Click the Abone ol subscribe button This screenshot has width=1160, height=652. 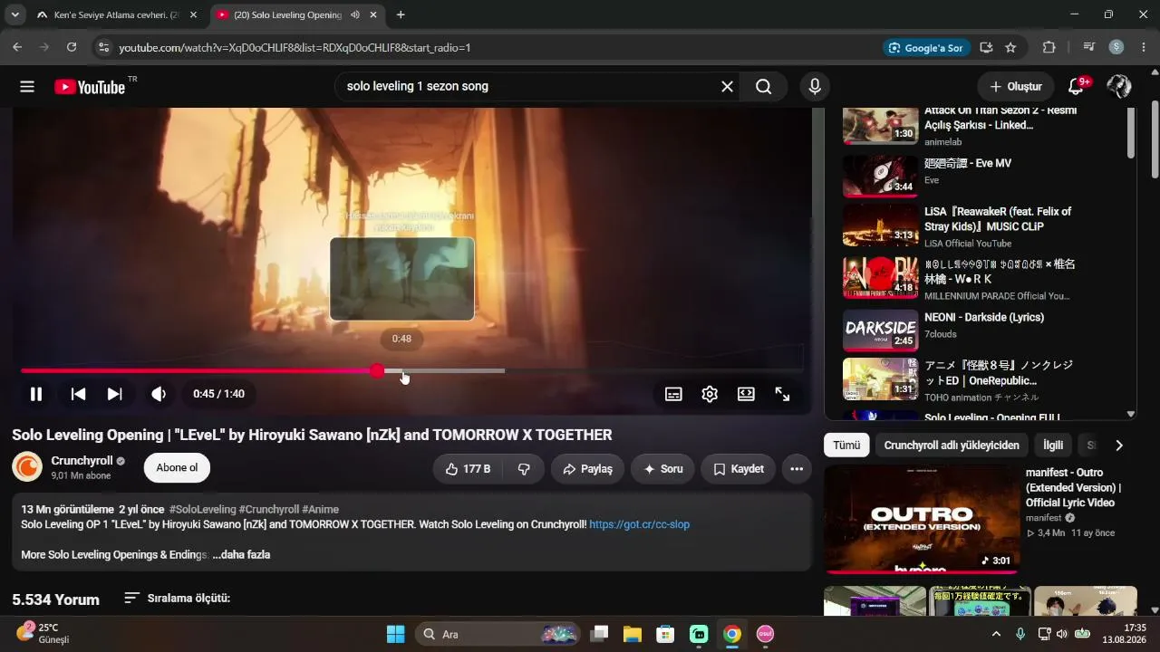tap(177, 468)
